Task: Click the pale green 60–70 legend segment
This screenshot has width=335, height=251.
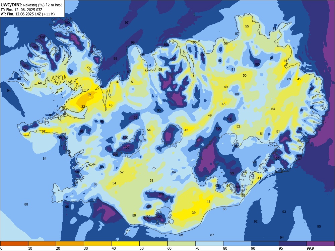Action: (x=181, y=244)
